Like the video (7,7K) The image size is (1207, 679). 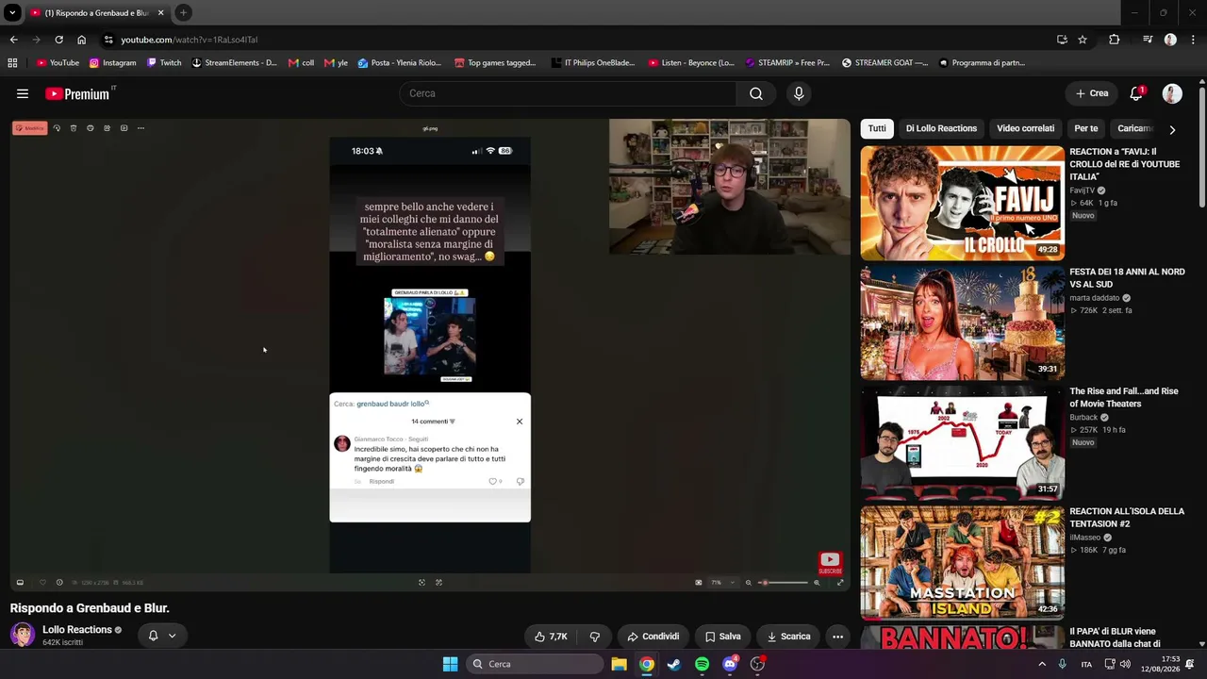coord(551,637)
